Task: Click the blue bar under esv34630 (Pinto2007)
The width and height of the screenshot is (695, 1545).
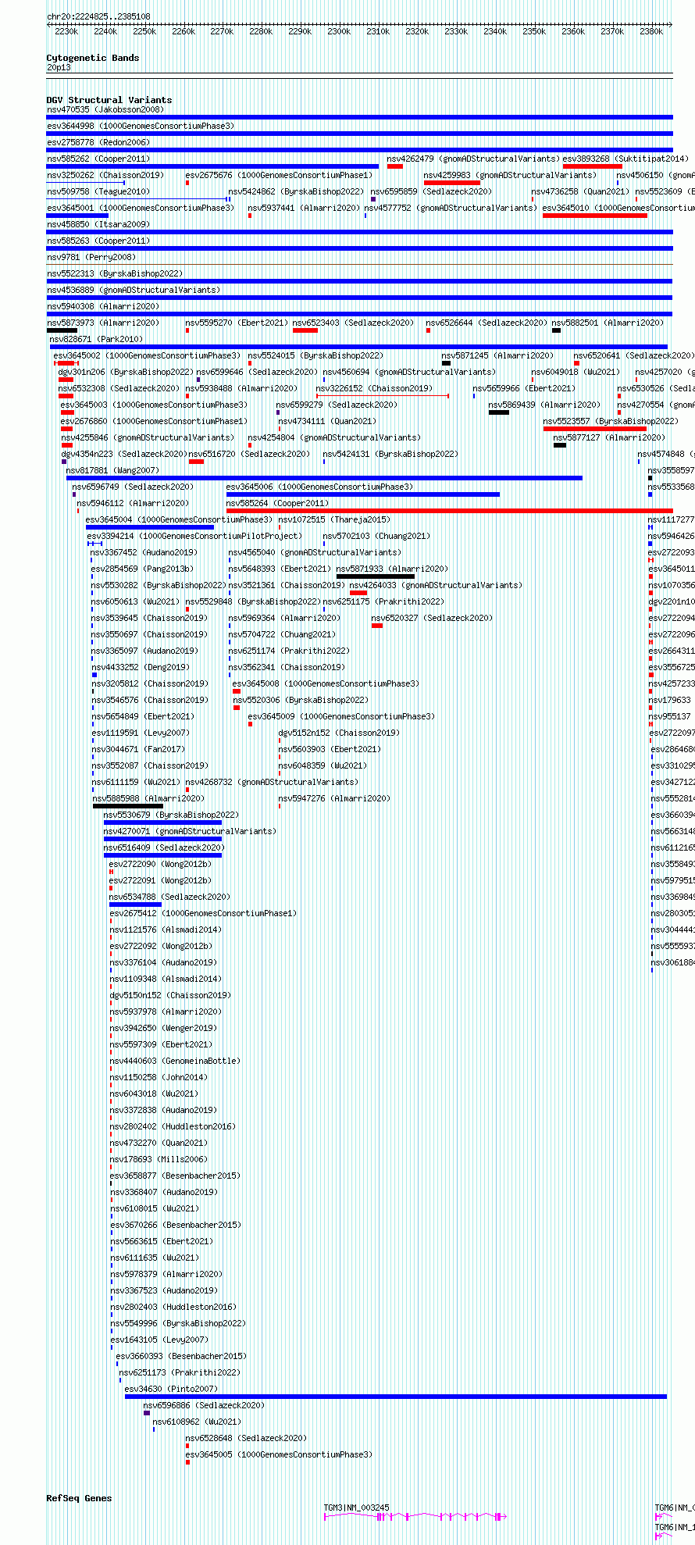Action: click(396, 1397)
